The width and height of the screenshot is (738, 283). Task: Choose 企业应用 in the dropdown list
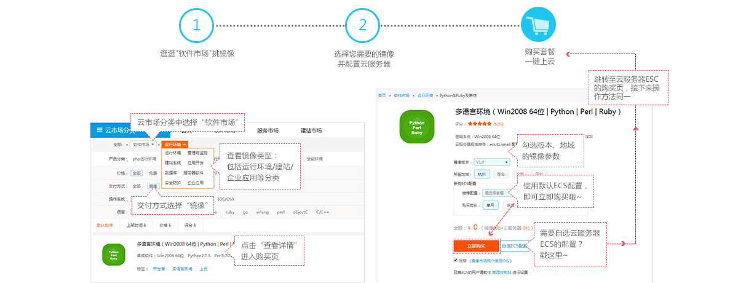tap(196, 183)
